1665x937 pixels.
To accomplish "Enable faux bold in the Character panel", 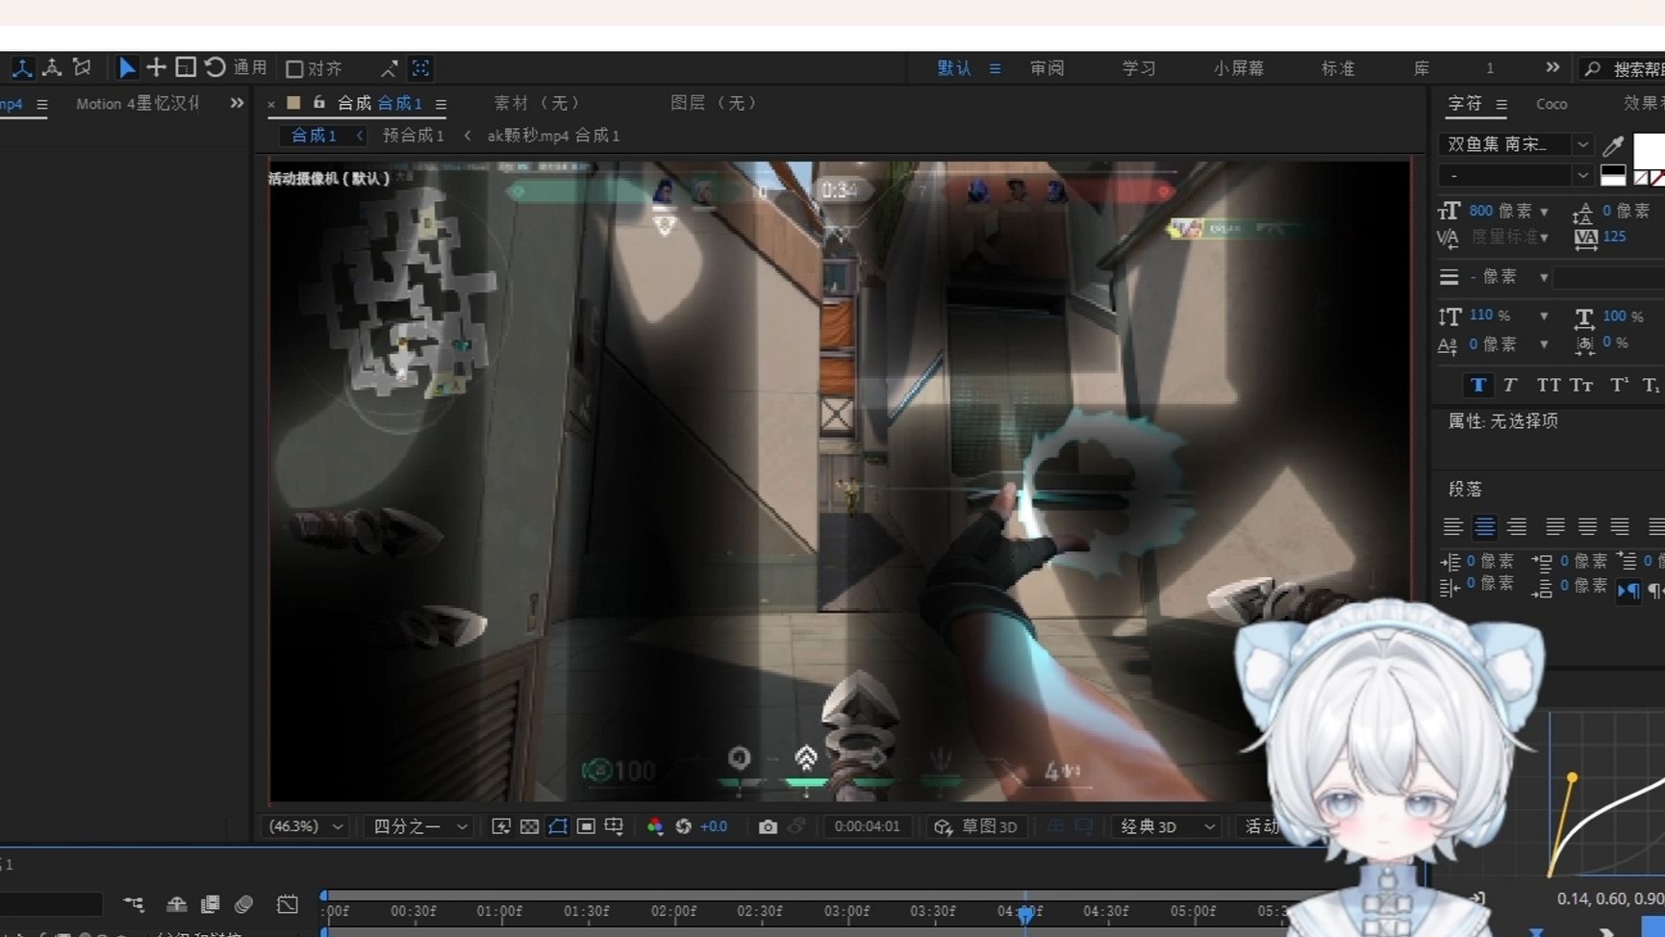I will point(1477,385).
